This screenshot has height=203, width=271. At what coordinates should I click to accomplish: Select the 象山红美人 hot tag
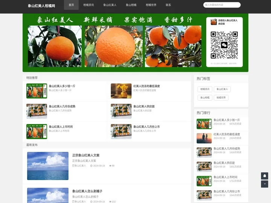coord(222,89)
